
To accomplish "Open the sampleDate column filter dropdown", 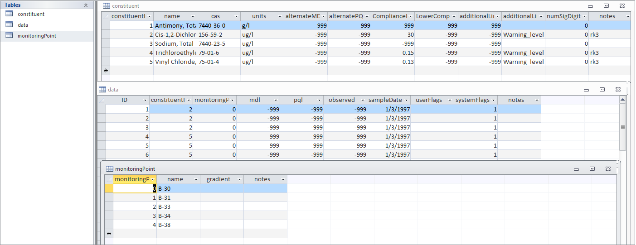I will click(x=406, y=100).
